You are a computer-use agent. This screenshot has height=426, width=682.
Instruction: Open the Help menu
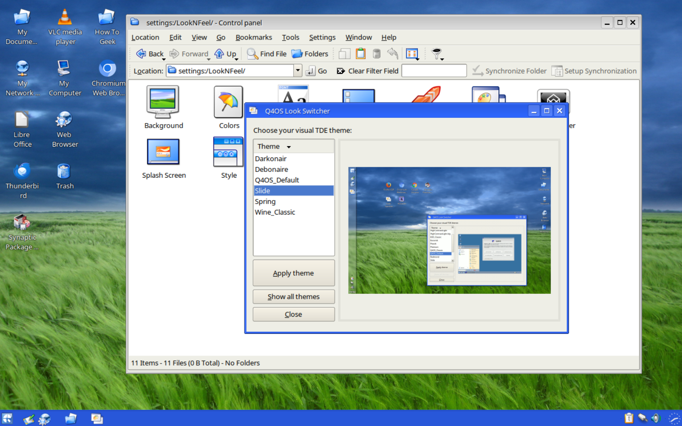[389, 37]
